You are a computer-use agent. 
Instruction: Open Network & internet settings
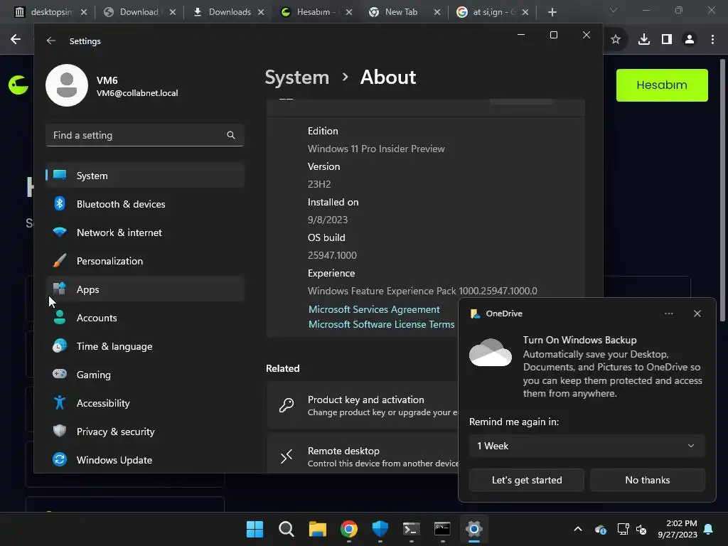[x=145, y=232]
